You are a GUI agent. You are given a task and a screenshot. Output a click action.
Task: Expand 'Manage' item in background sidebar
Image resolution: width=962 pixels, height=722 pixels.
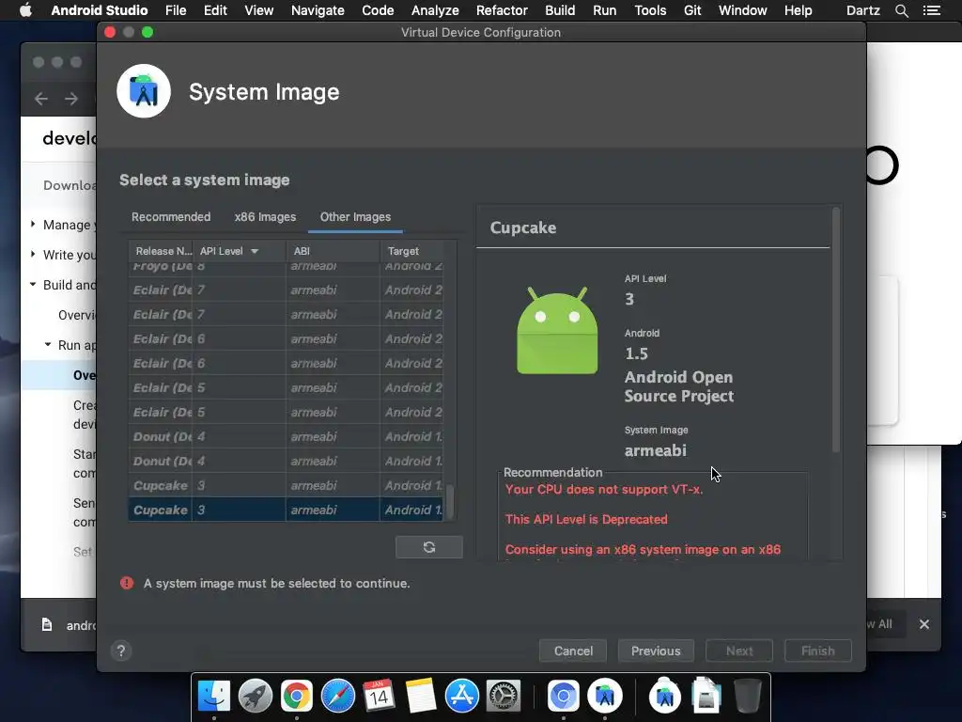[x=33, y=224]
